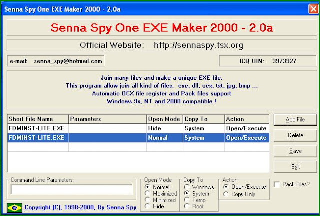The image size is (320, 216).
Task: Click the Normal cell in selected row
Action: 165,138
